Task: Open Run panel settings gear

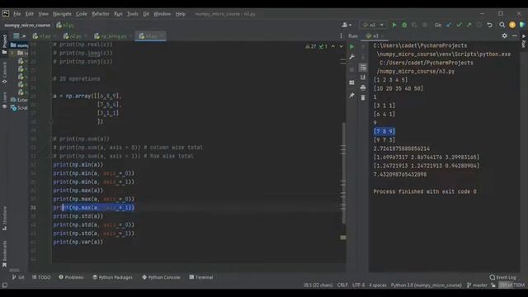Action: 504,35
